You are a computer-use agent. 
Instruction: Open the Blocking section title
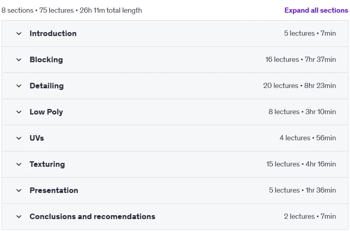coord(46,59)
